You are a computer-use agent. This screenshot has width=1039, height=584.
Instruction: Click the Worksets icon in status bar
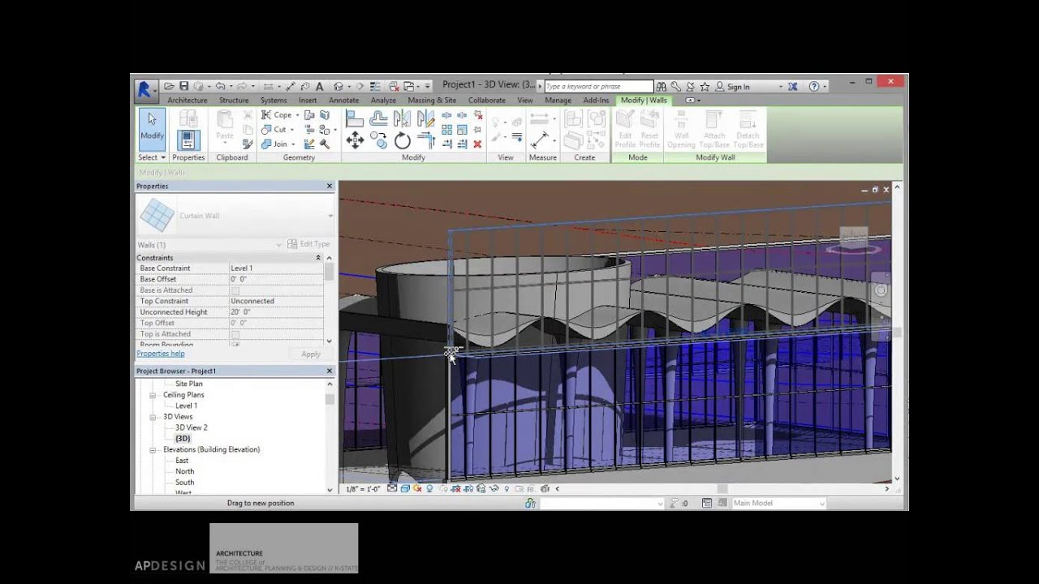(x=530, y=503)
